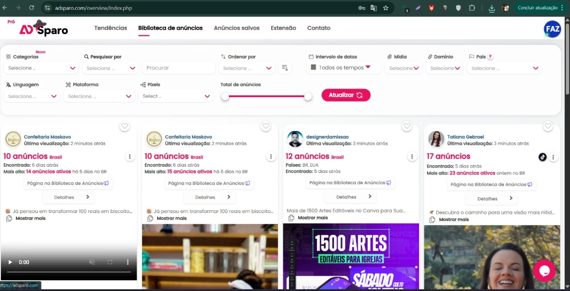Open the Extensão tab
The image size is (570, 291).
[283, 28]
